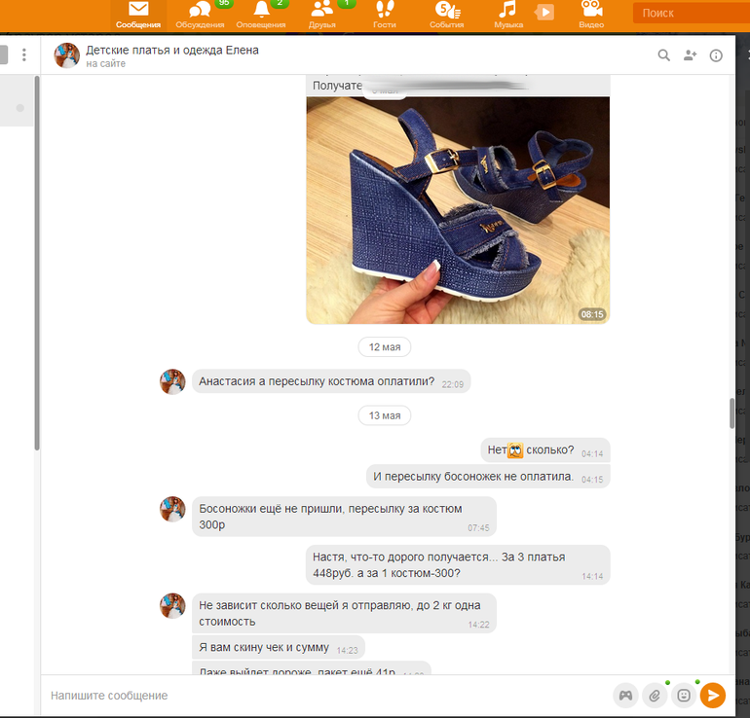Image resolution: width=750 pixels, height=718 pixels.
Task: Open the Оповещения bell notifications
Action: (x=261, y=14)
